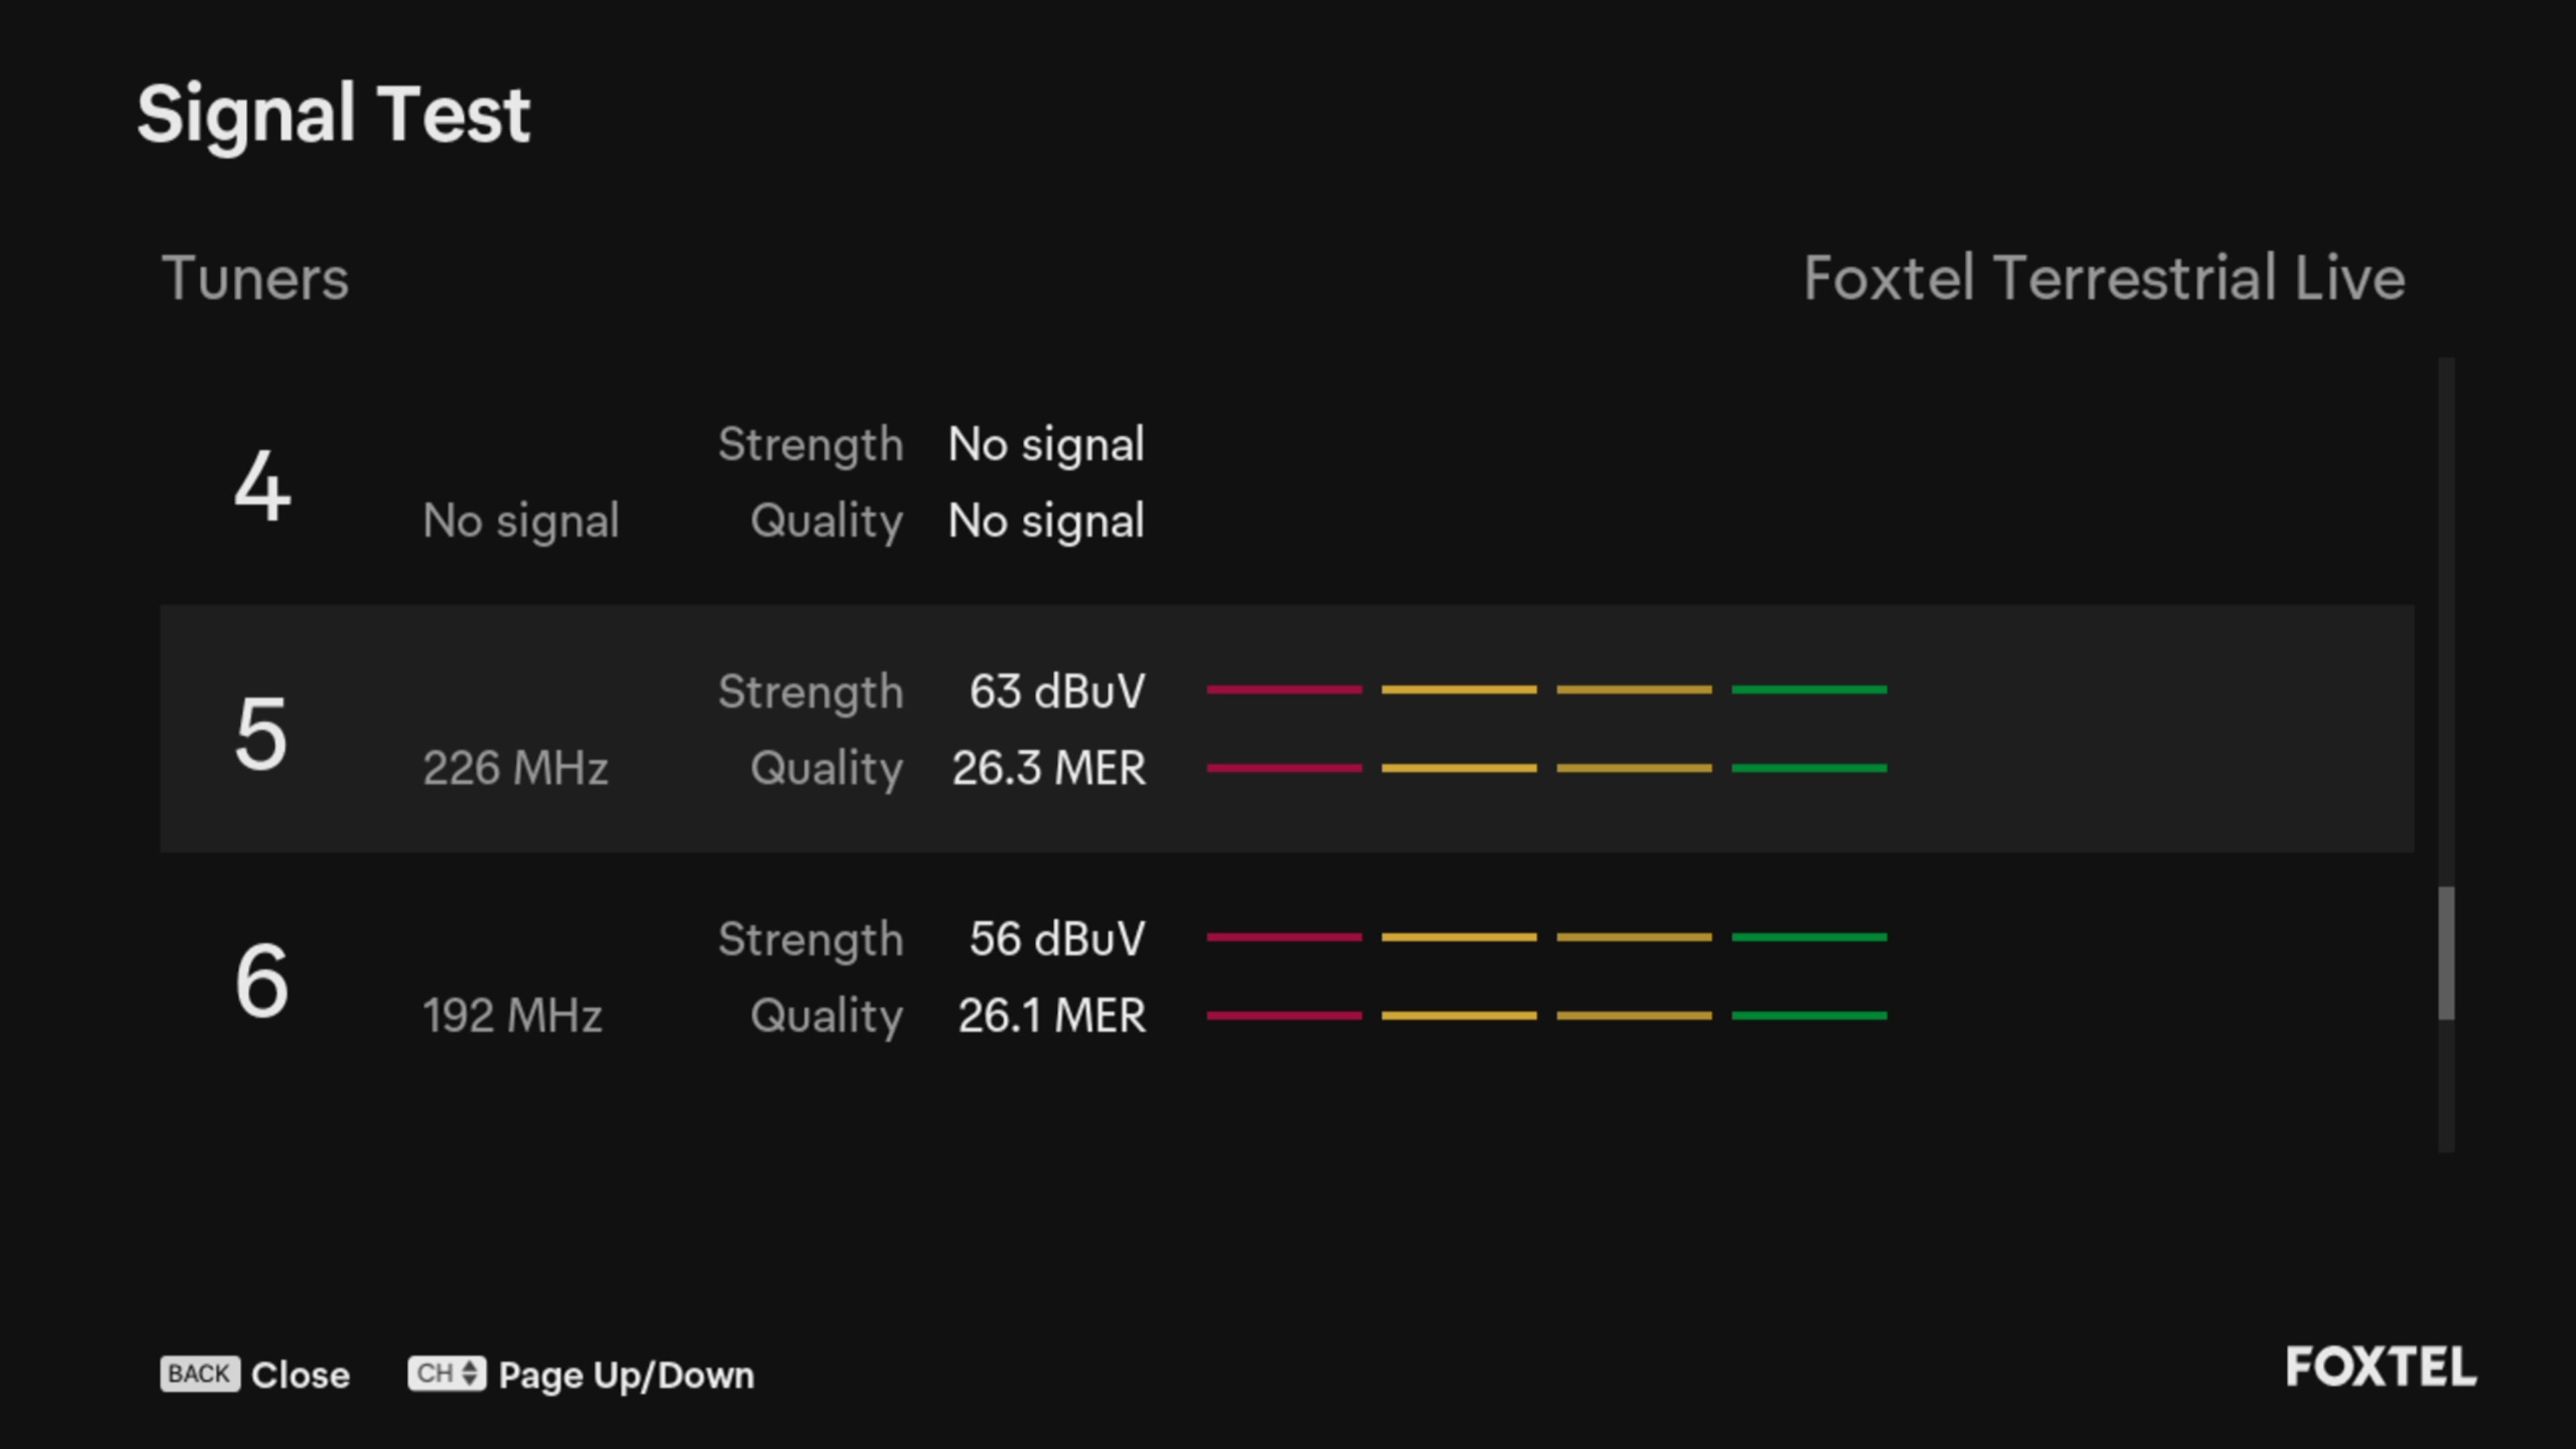The image size is (2576, 1449).
Task: Click the 26.1 MER quality value
Action: 1051,1015
